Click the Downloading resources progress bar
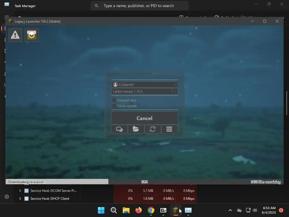Viewport: 289px width, 217px height. click(144, 182)
